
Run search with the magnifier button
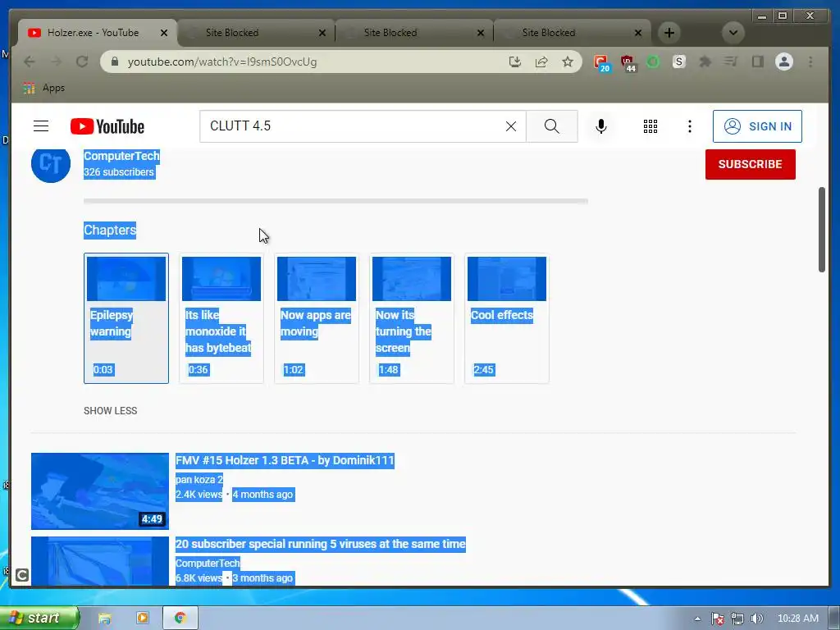point(552,126)
